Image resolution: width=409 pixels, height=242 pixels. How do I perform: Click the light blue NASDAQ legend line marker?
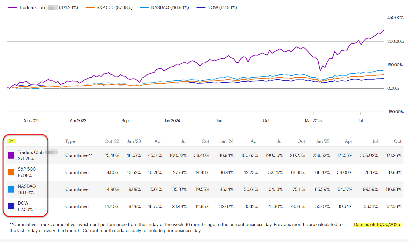tap(144, 8)
